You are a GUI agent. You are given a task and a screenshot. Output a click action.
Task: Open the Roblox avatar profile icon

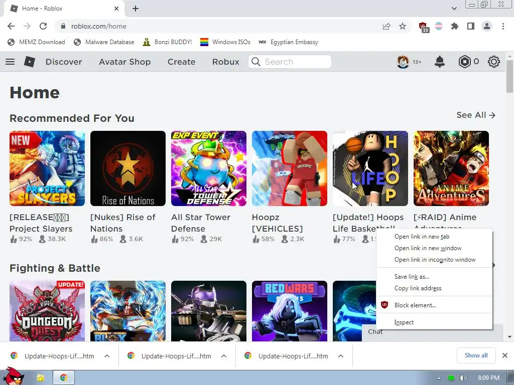(x=403, y=62)
